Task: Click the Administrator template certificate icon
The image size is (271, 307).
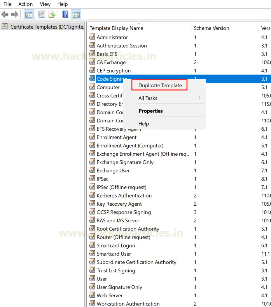Action: (92, 37)
